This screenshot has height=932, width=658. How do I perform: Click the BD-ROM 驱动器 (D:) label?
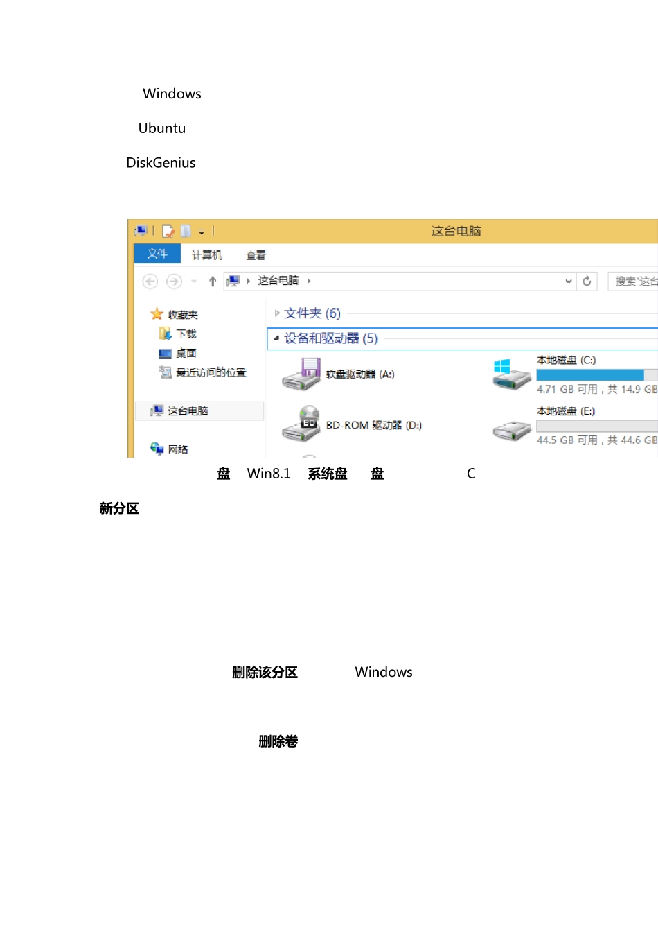coord(374,425)
